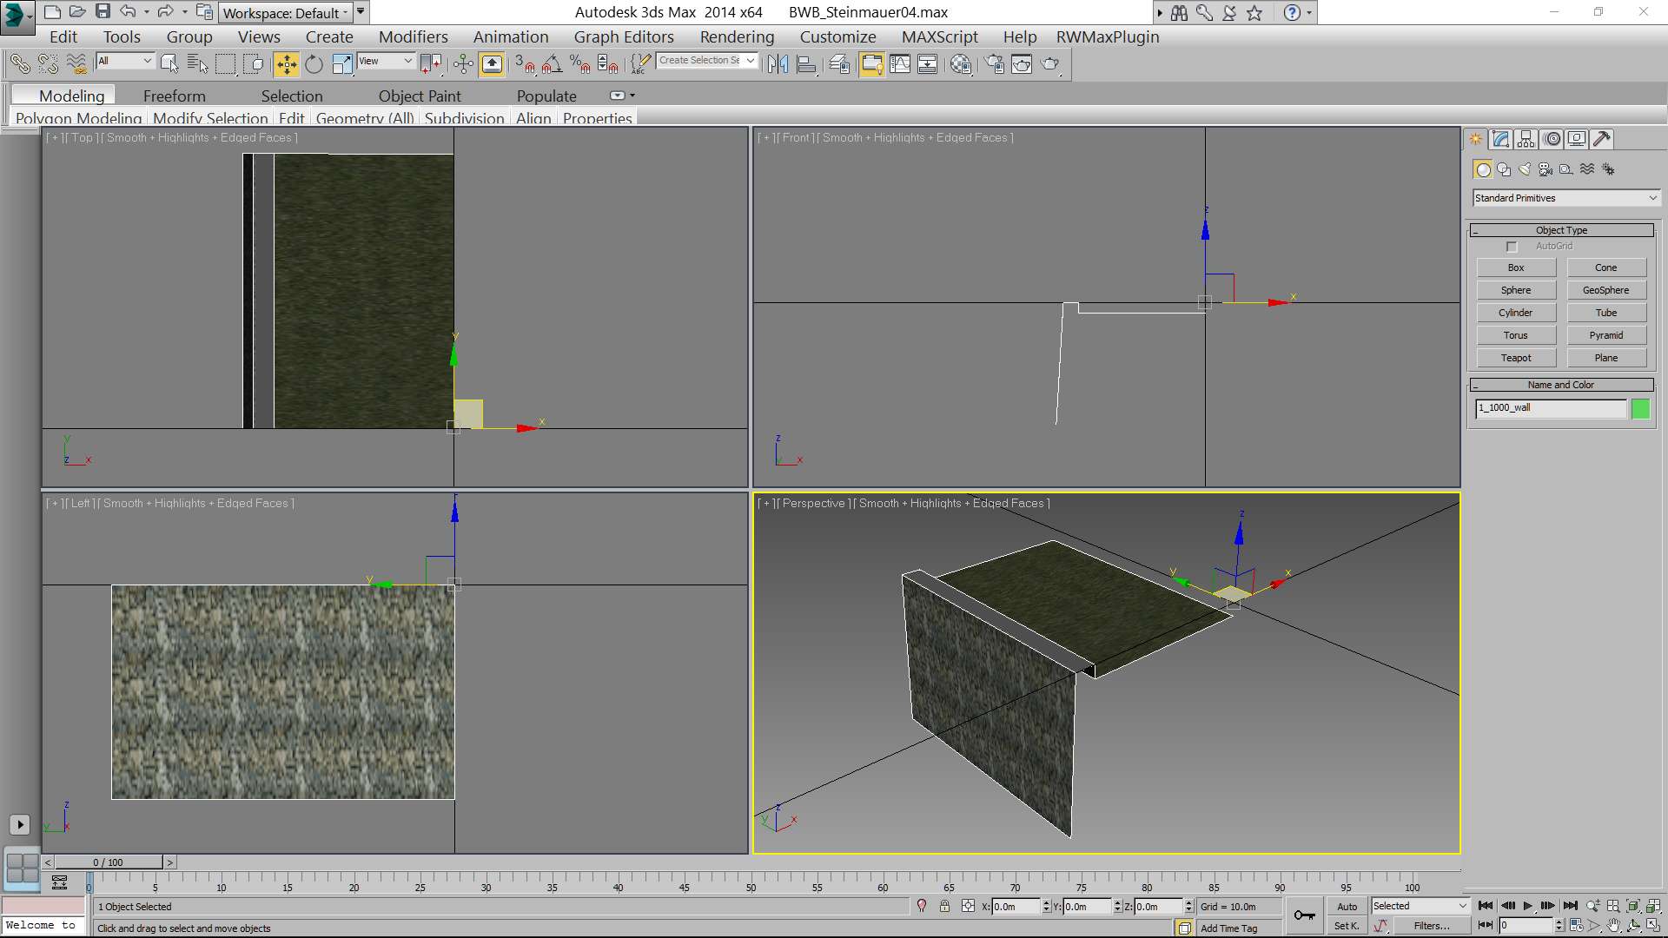This screenshot has width=1668, height=938.
Task: Toggle Auto Key mode
Action: click(1347, 906)
